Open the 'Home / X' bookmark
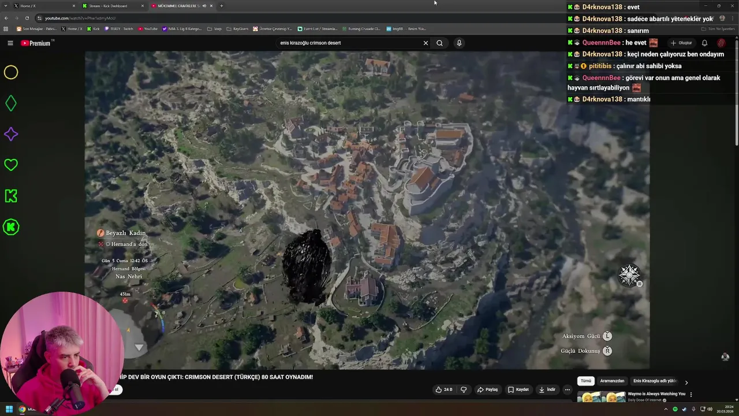Viewport: 739px width, 416px height. coord(72,29)
